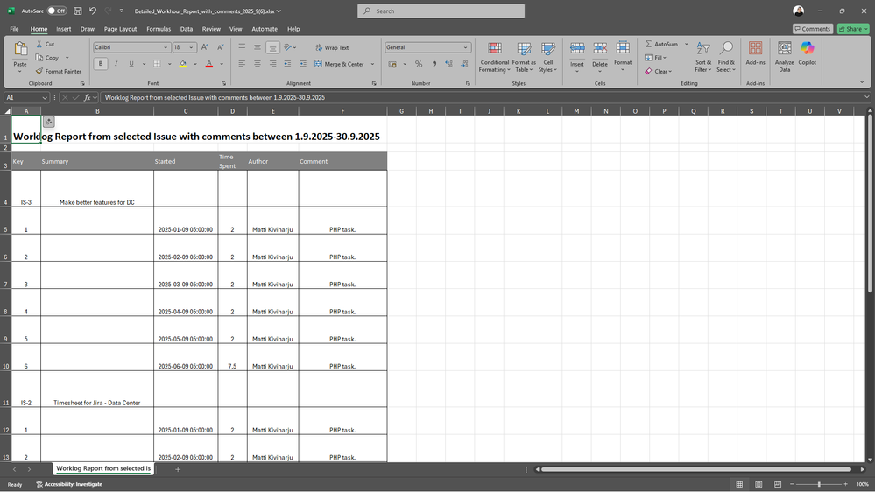Click the Share button
This screenshot has height=492, width=875.
click(852, 29)
